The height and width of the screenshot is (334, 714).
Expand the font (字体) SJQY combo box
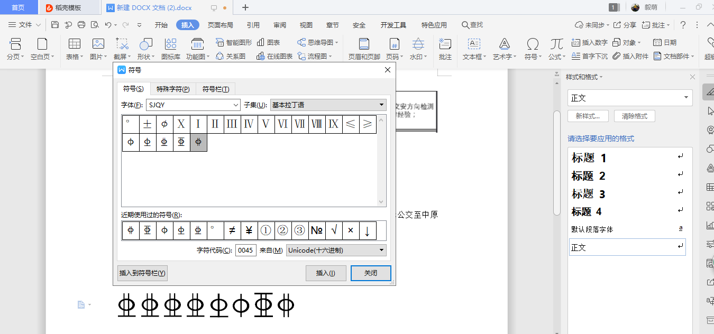tap(236, 105)
